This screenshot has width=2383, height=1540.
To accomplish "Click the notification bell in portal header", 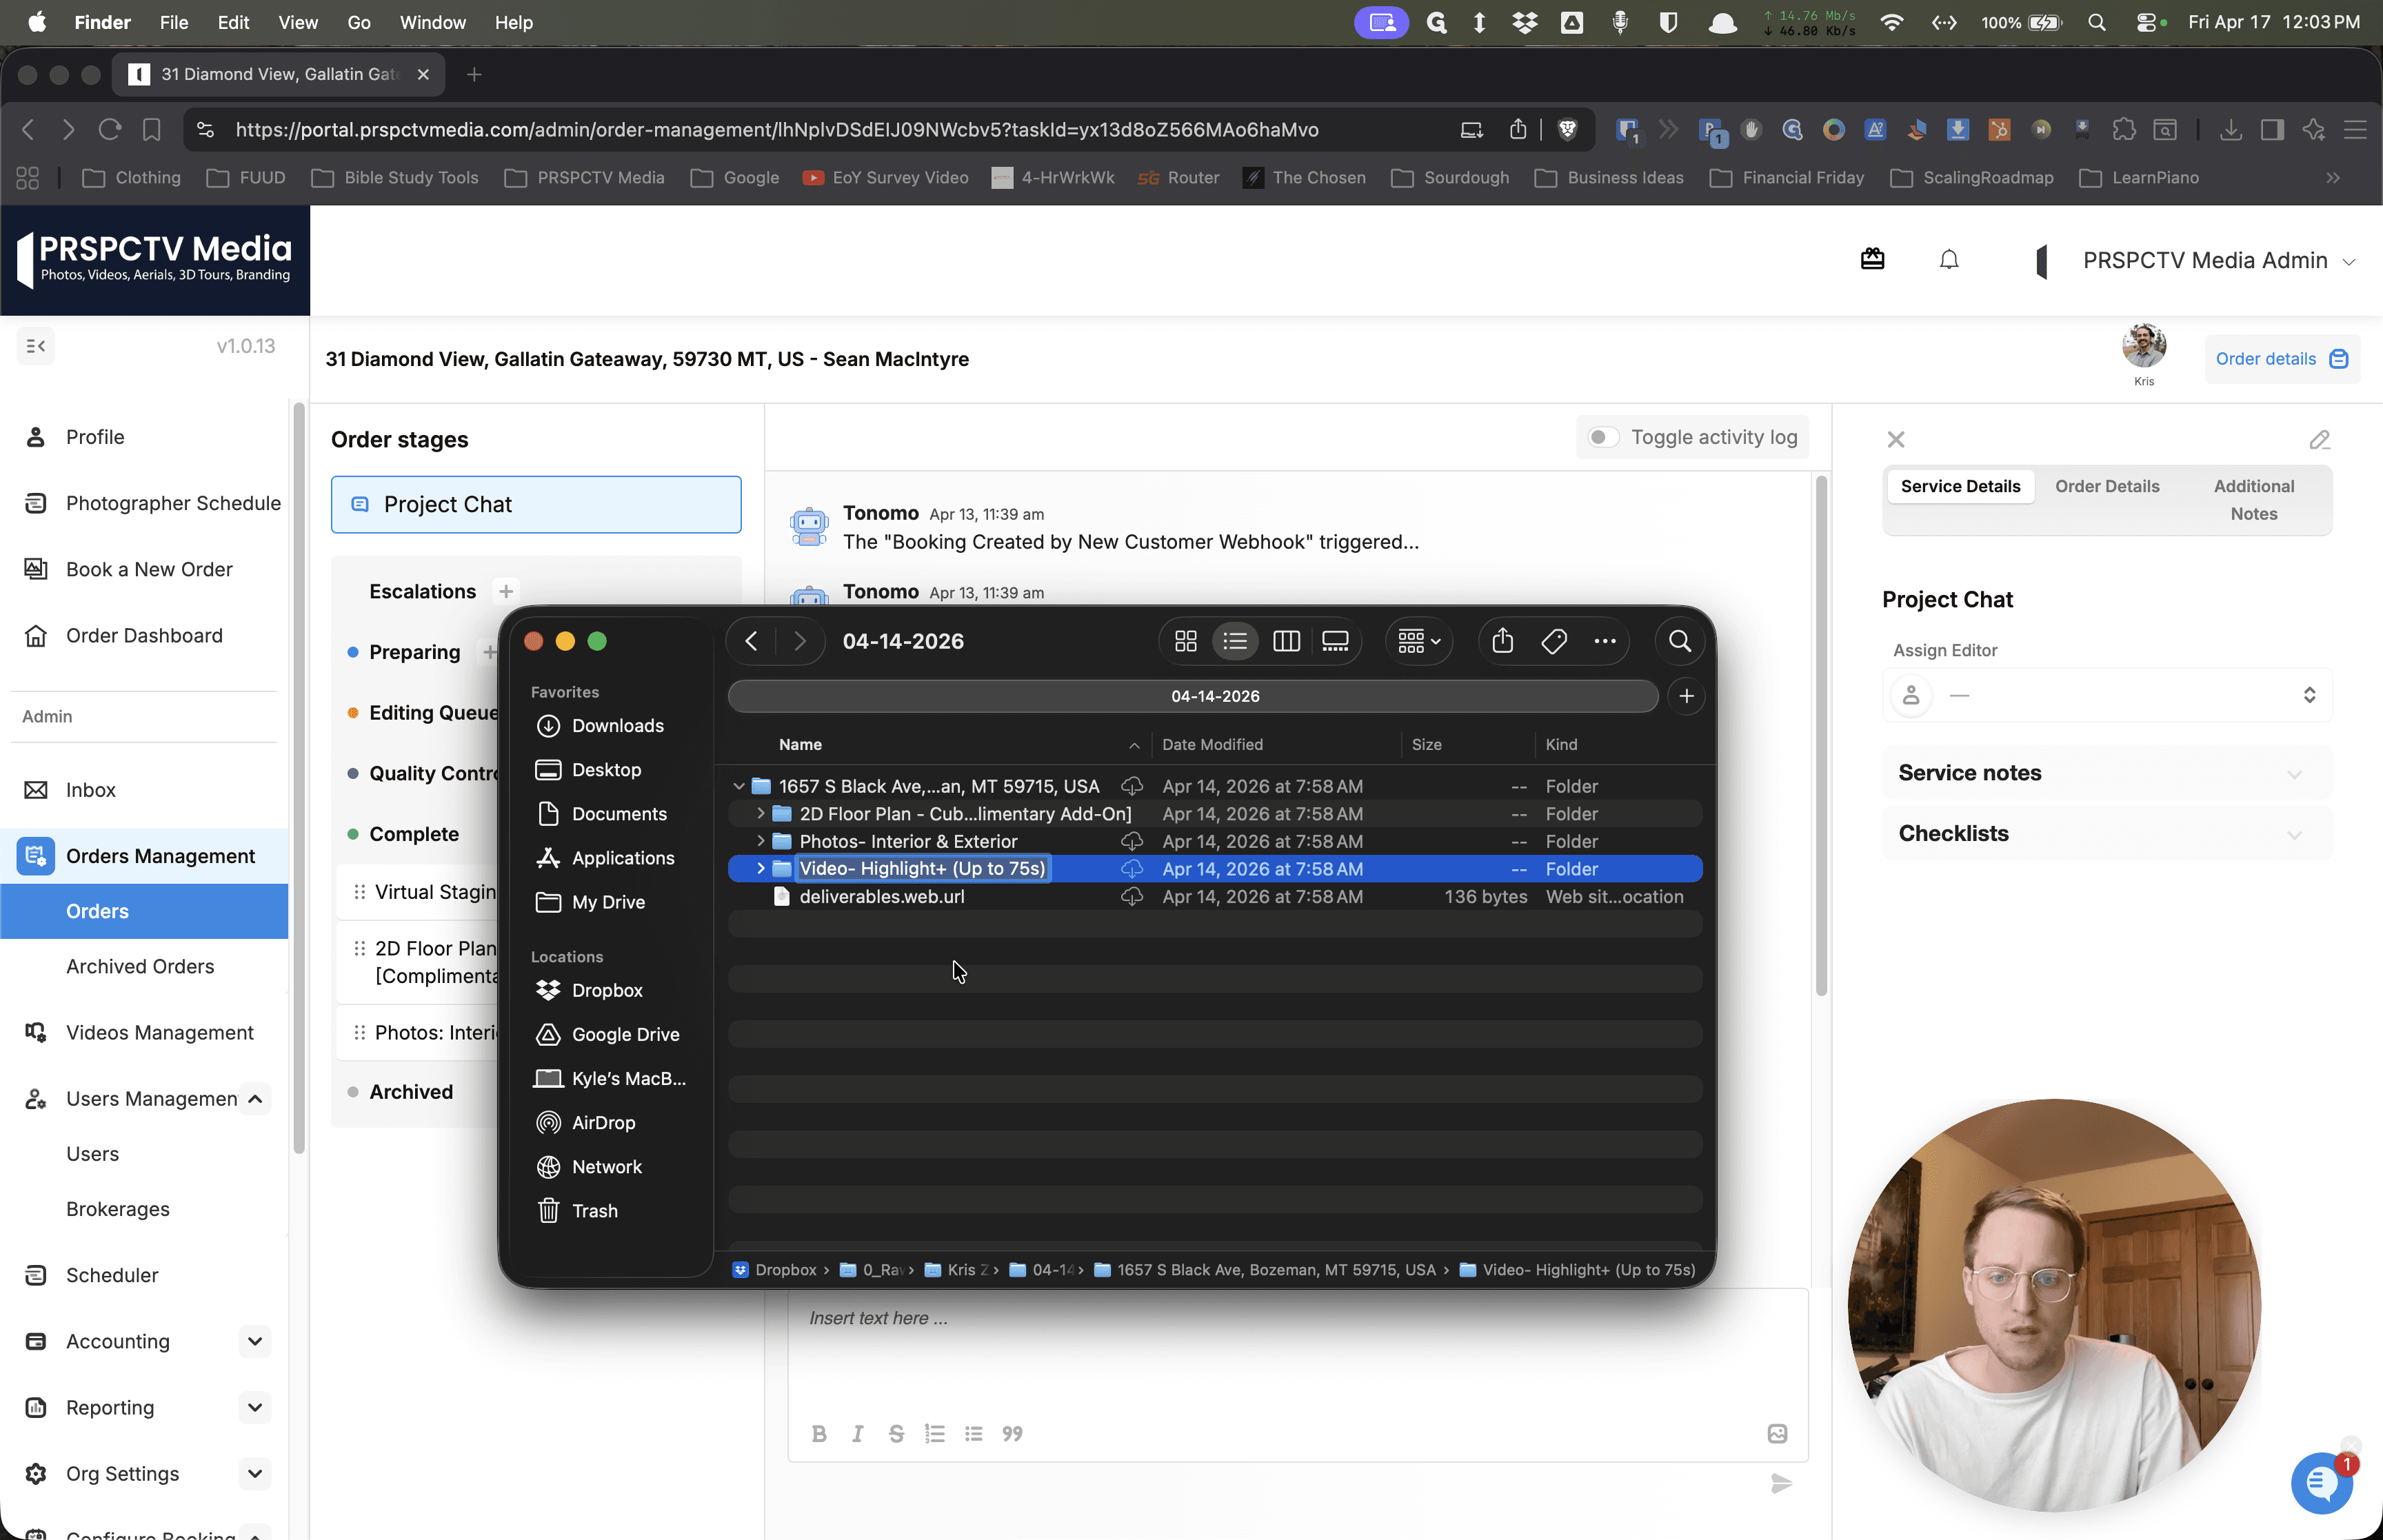I will pyautogui.click(x=1948, y=260).
